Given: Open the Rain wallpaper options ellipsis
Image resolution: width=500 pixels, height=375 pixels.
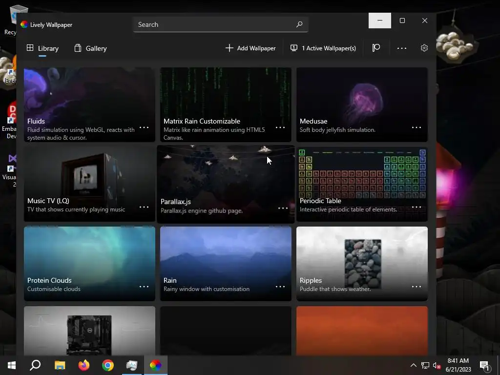Looking at the screenshot, I should point(280,286).
